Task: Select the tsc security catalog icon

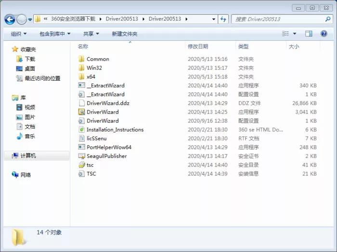Action: [x=82, y=165]
